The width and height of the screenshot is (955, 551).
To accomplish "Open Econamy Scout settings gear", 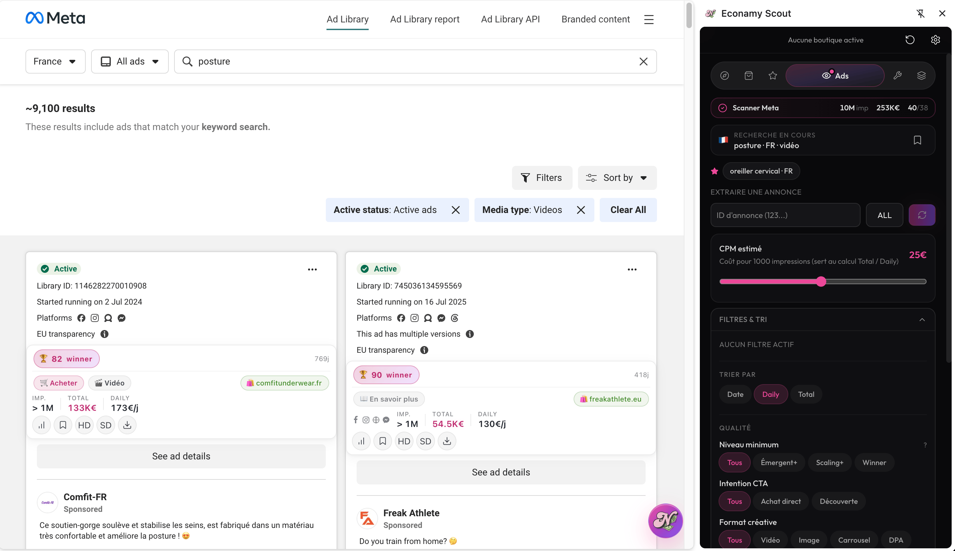I will click(935, 40).
